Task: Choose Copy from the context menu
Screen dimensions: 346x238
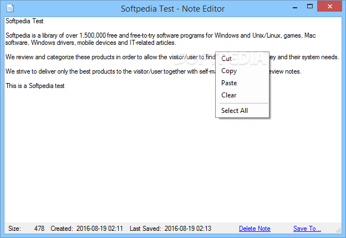Action: [x=242, y=71]
